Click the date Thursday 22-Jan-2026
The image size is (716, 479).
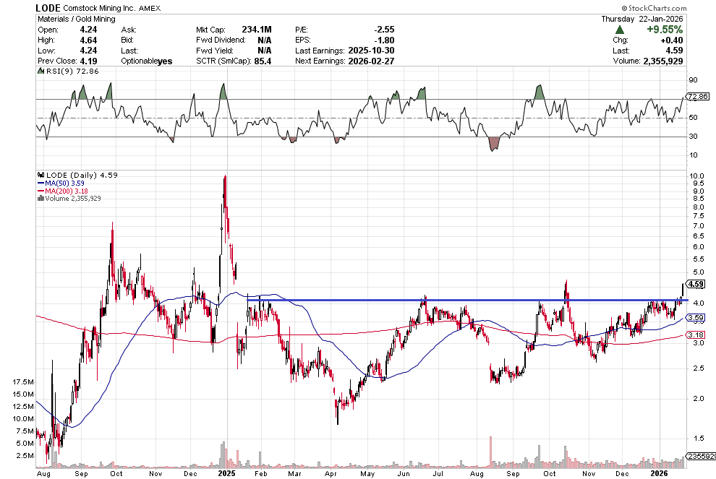(x=642, y=20)
